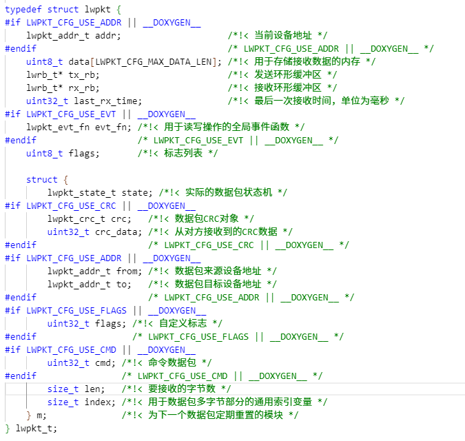Click 'uint32_t cmd;' declaration

[x=81, y=363]
